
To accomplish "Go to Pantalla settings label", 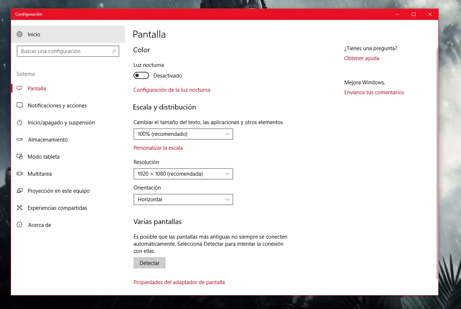I will [x=37, y=89].
